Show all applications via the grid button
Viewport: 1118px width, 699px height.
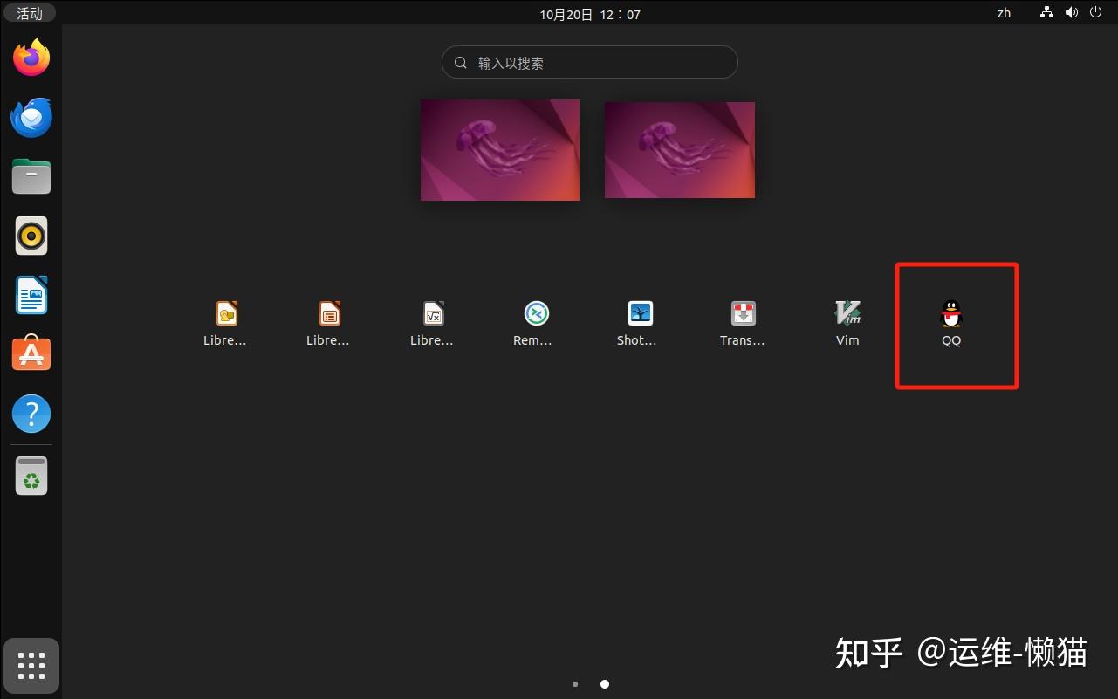click(31, 665)
